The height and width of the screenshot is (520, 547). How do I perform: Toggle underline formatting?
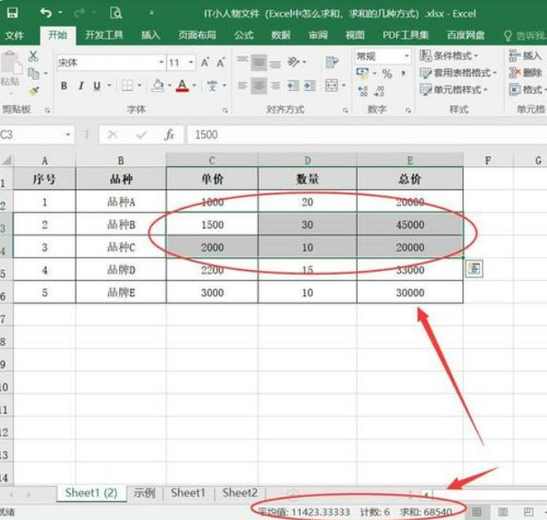98,86
